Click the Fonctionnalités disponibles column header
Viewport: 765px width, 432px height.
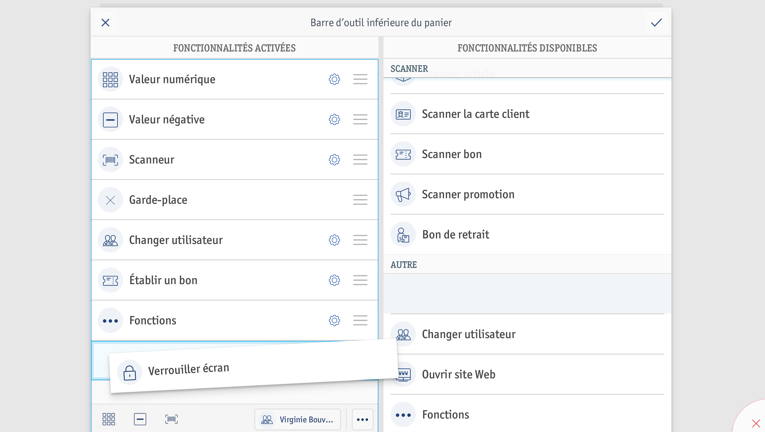click(527, 48)
